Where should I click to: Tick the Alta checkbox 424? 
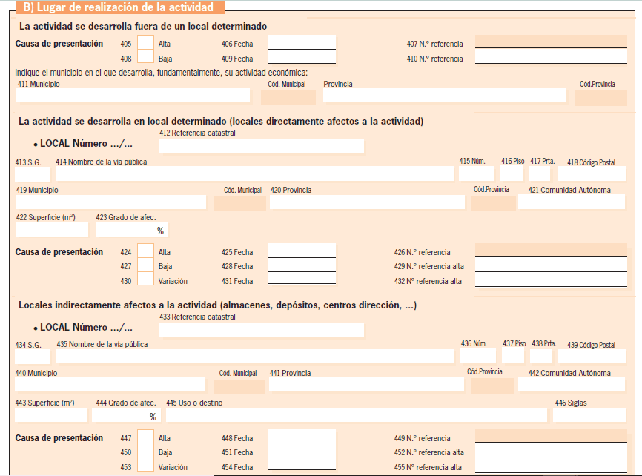145,251
